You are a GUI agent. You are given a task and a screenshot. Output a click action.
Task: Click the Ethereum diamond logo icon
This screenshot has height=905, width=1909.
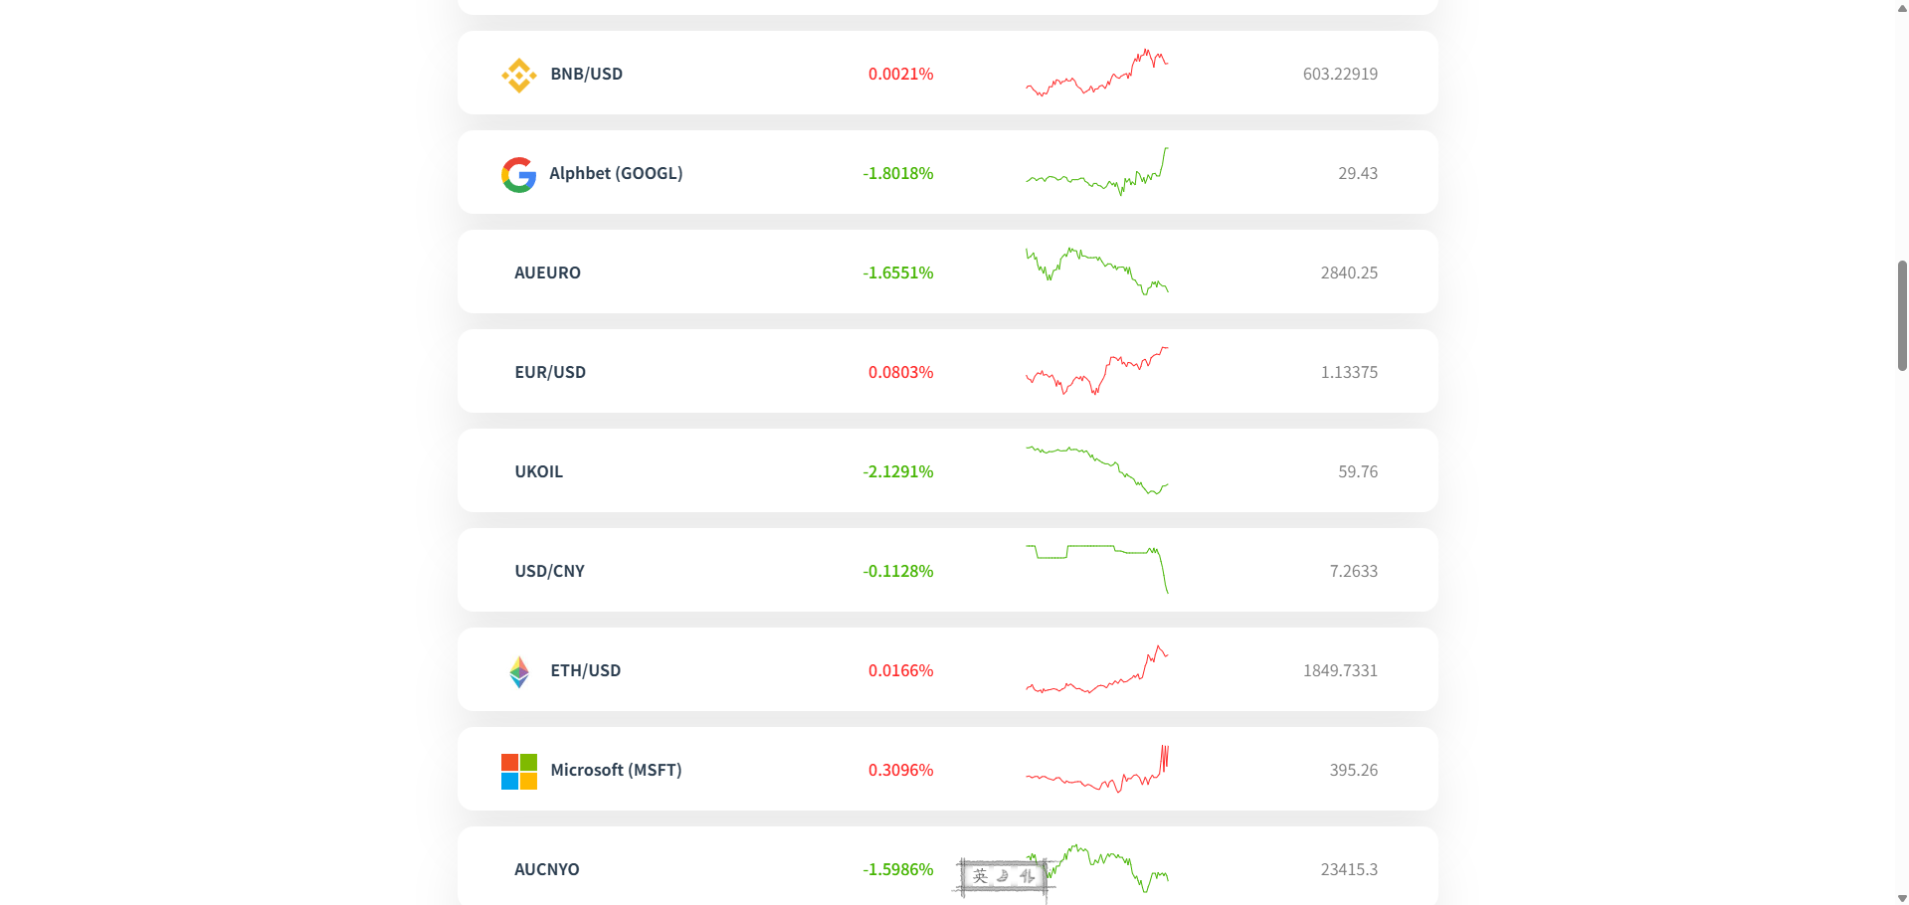pos(519,671)
